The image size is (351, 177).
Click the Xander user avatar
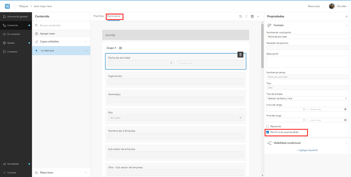(332, 6)
